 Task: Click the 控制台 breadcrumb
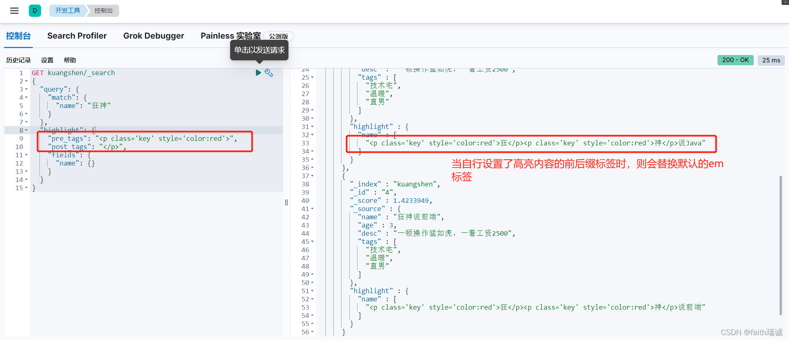(x=104, y=11)
